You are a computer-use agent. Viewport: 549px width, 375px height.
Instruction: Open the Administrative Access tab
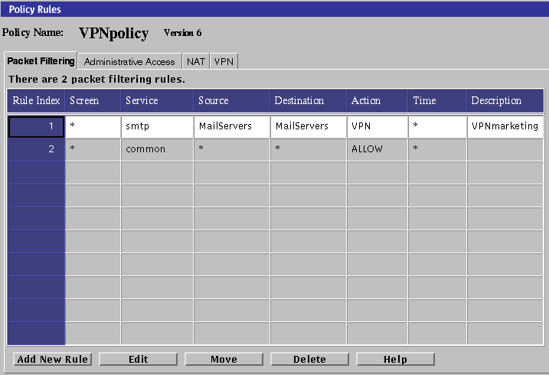click(x=129, y=61)
